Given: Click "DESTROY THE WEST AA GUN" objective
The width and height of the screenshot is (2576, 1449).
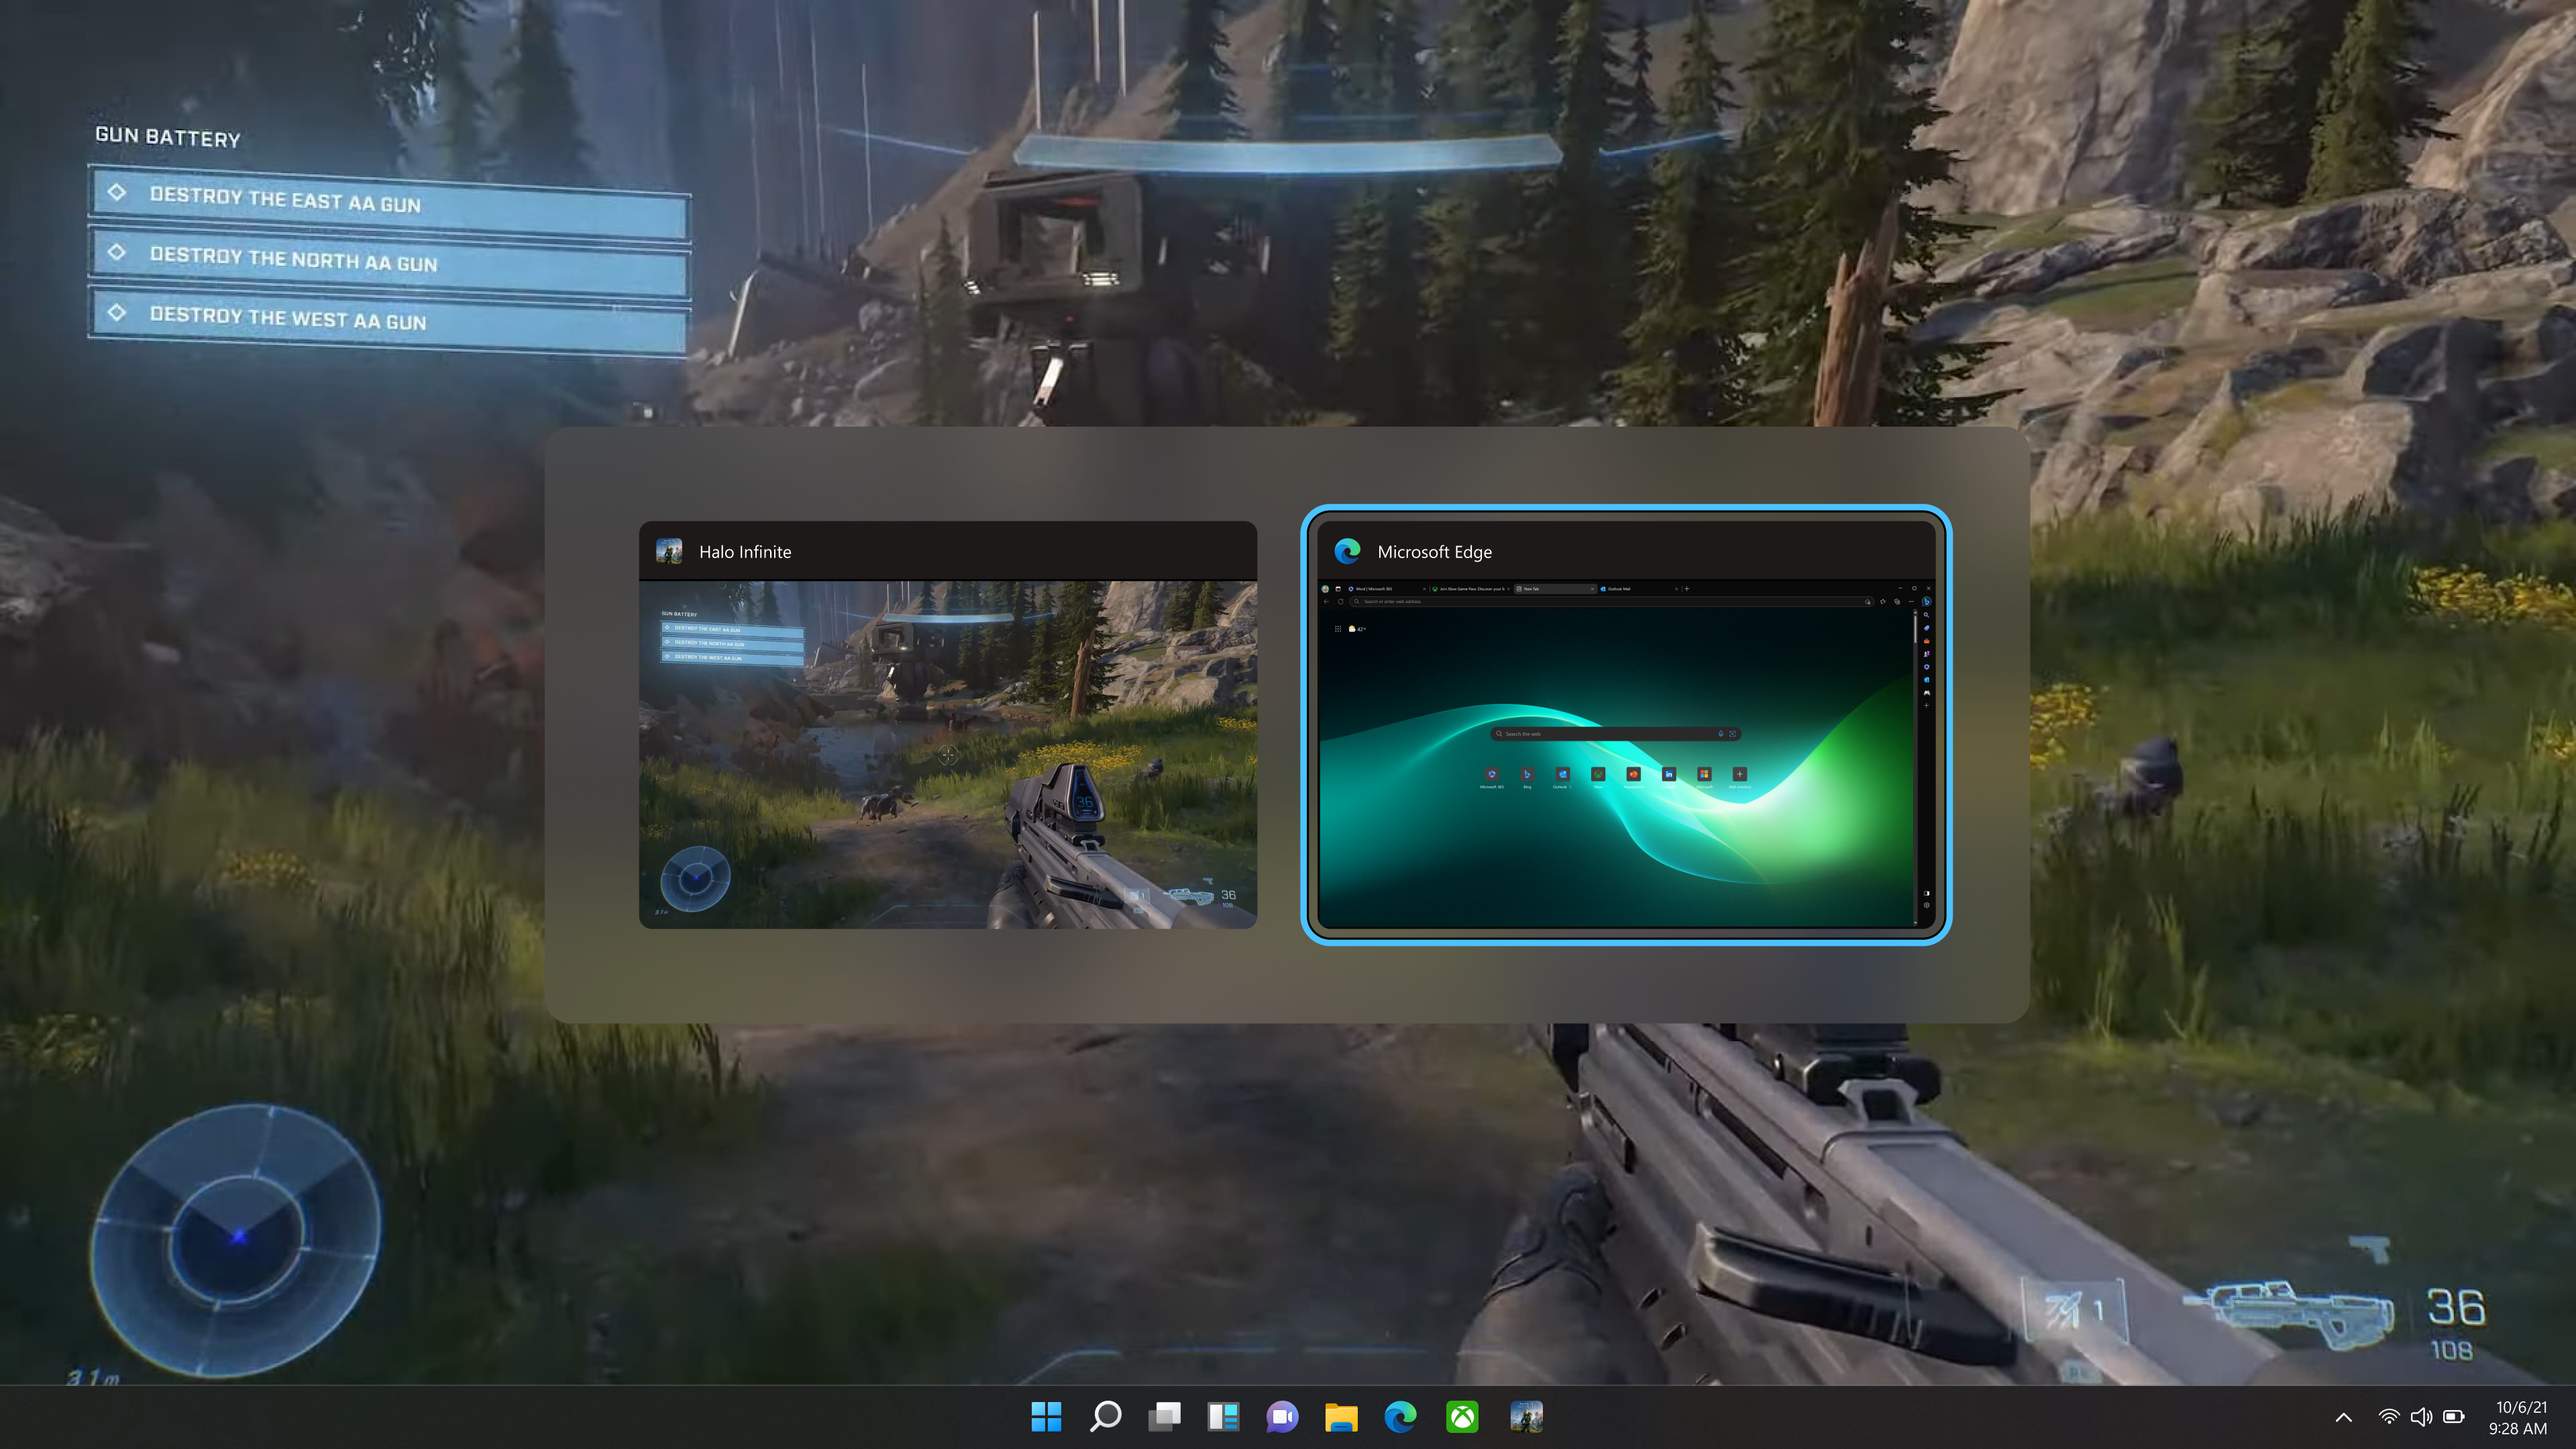Looking at the screenshot, I should [389, 321].
